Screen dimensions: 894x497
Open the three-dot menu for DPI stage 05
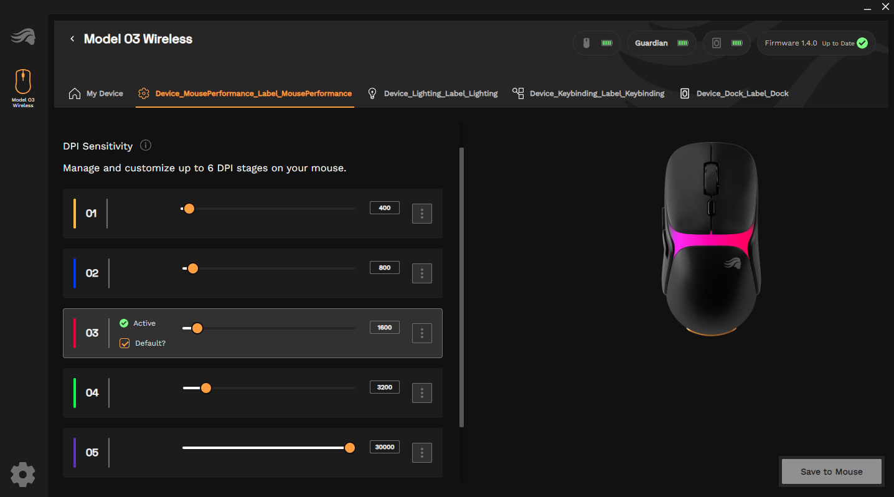422,453
